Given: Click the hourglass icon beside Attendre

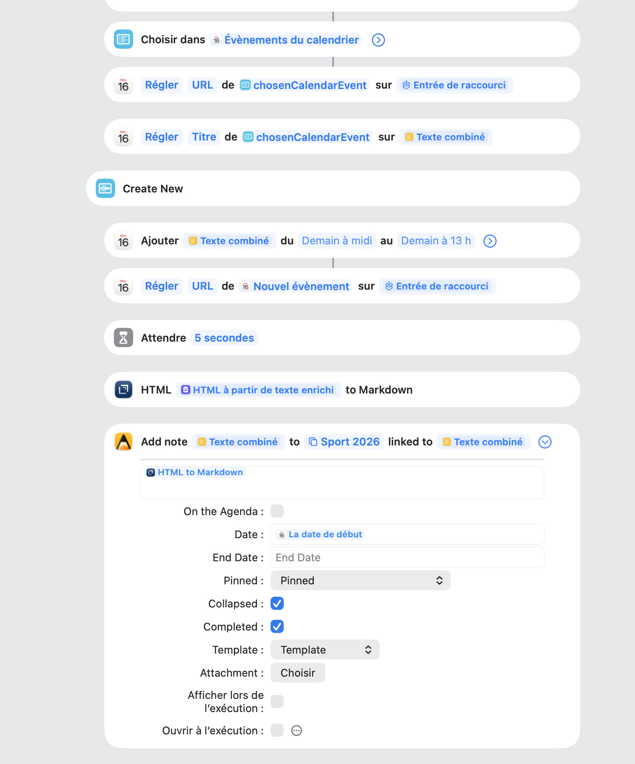Looking at the screenshot, I should pos(124,338).
